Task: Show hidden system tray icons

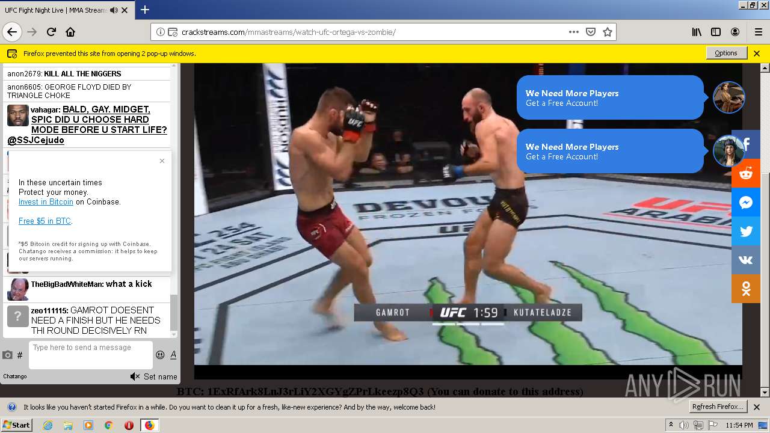Action: pos(671,425)
